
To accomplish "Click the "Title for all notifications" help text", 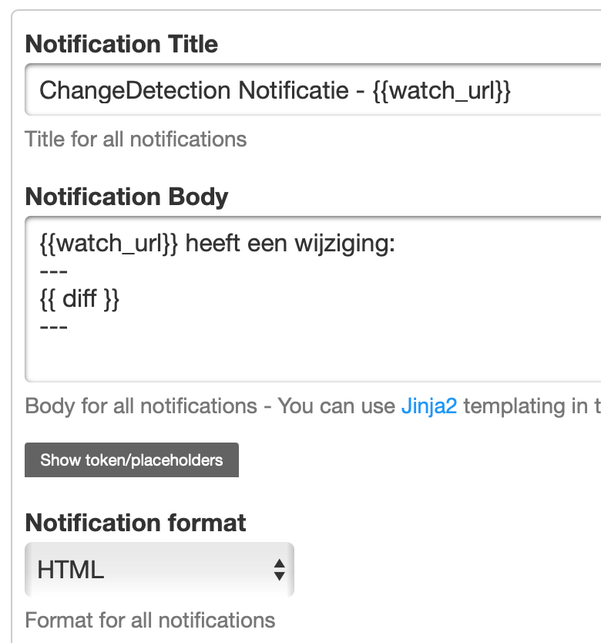I will (x=136, y=140).
